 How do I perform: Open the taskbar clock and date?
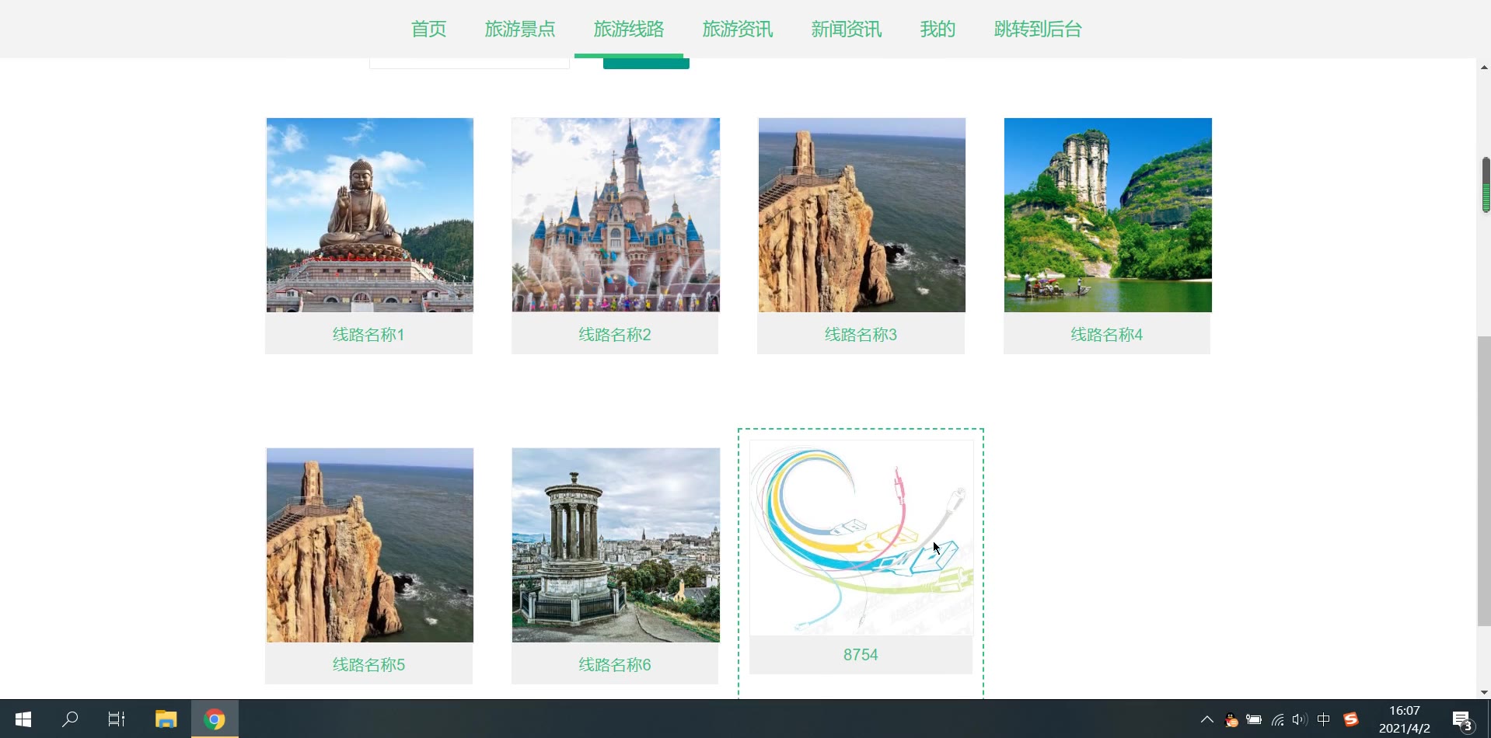pos(1404,719)
